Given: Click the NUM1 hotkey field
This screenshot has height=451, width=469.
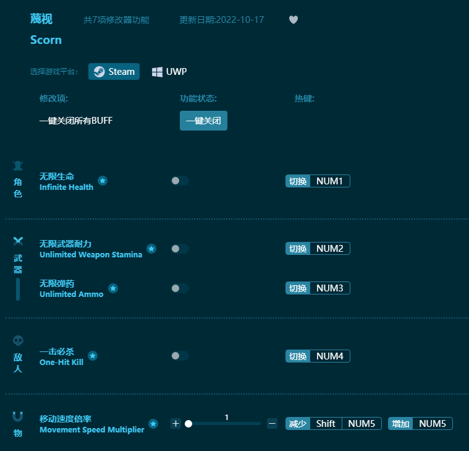Looking at the screenshot, I should (x=329, y=181).
